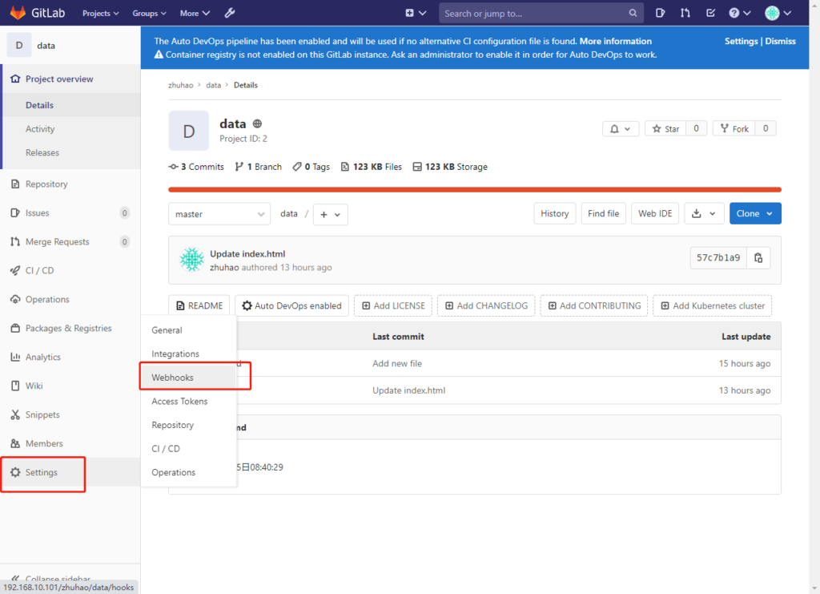Click the History button

pyautogui.click(x=555, y=213)
